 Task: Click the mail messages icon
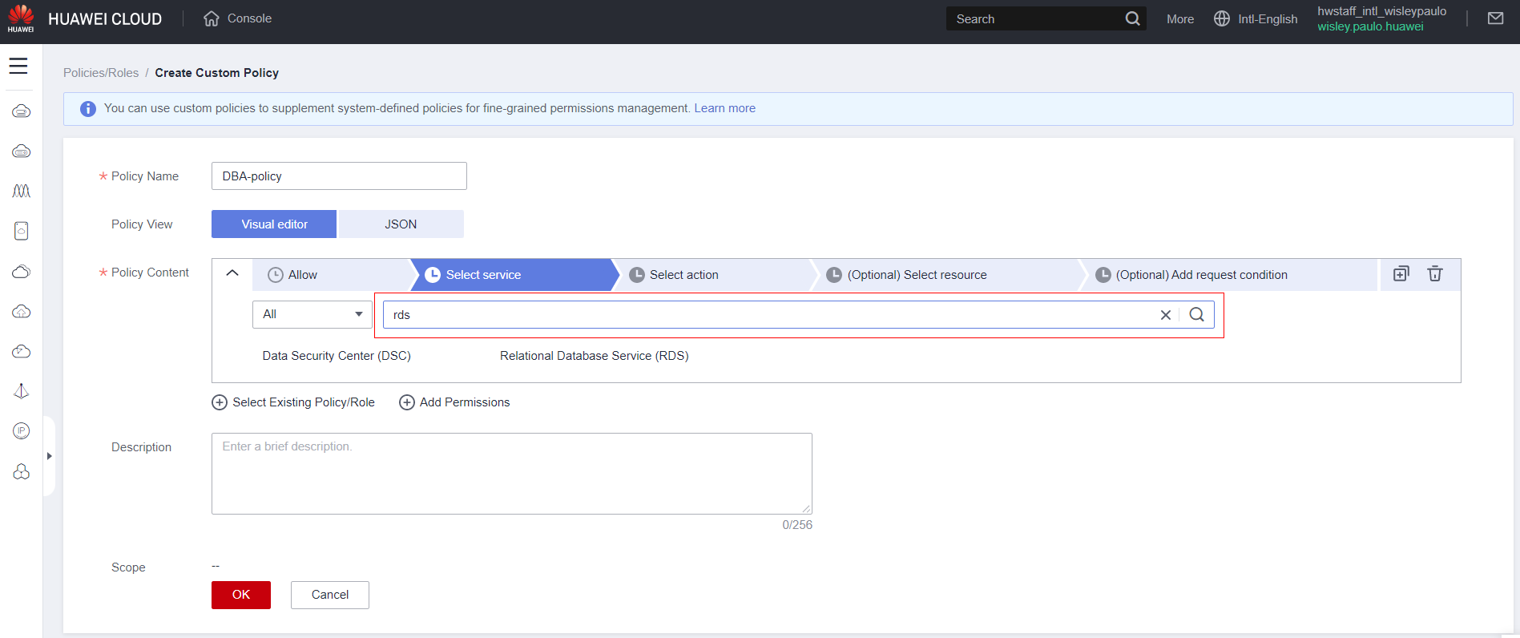(x=1495, y=18)
